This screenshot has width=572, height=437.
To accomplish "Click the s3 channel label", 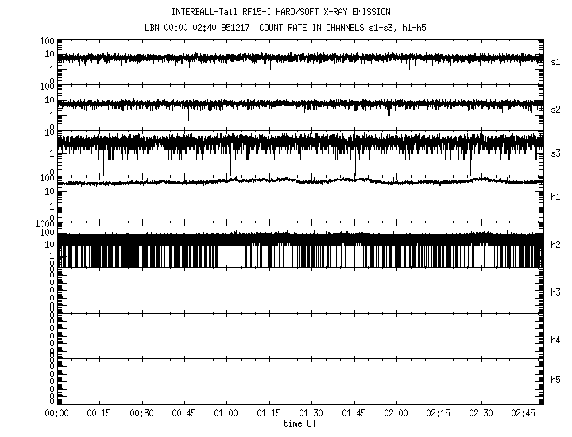I will pyautogui.click(x=555, y=153).
